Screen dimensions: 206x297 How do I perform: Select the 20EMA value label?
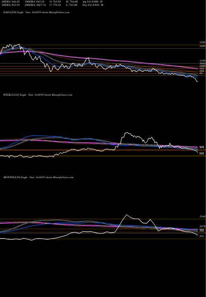tap(10, 2)
